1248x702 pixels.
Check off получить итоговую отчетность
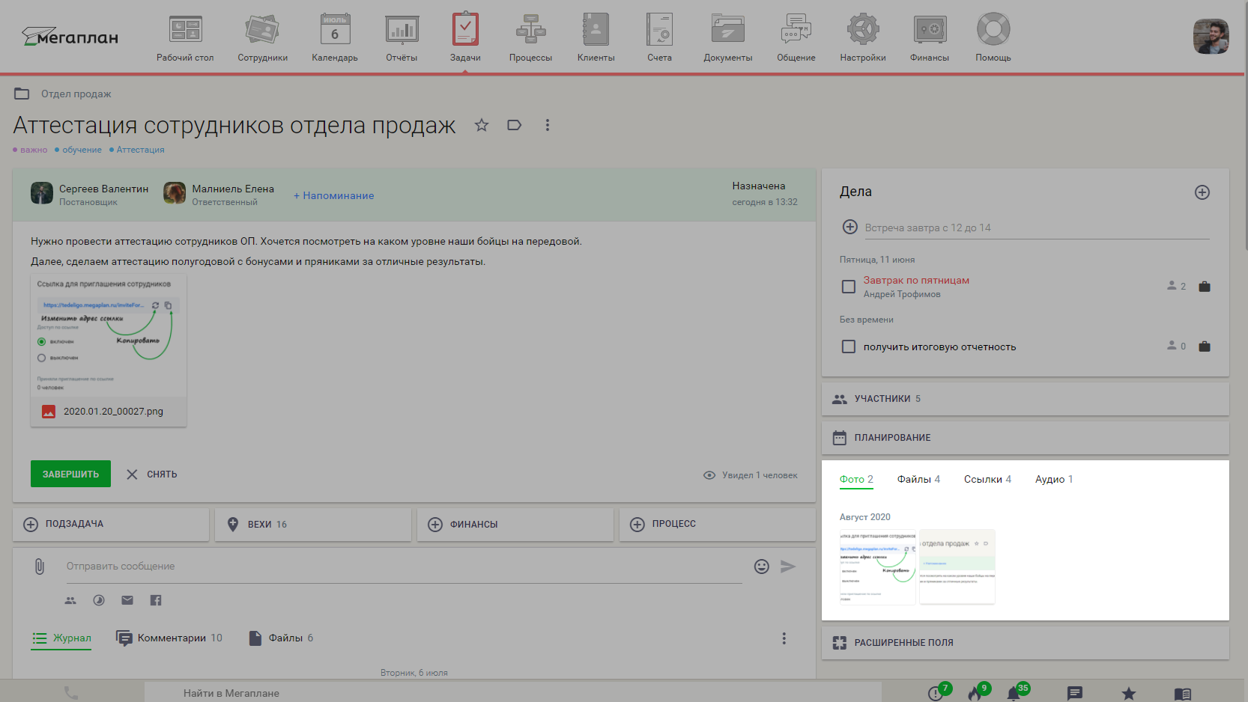849,347
